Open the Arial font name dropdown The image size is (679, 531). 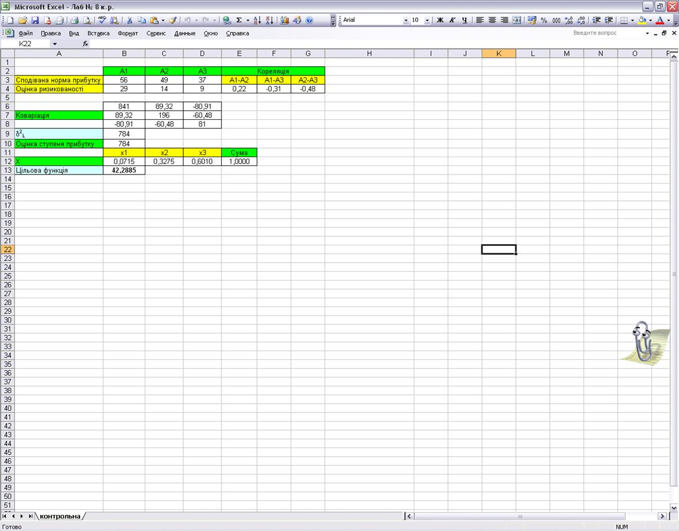[406, 20]
